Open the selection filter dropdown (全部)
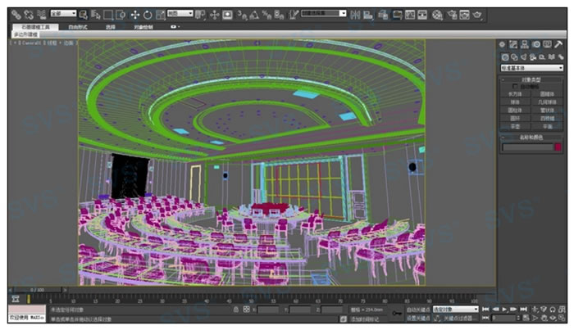Viewport: 574px width, 330px height. point(63,14)
